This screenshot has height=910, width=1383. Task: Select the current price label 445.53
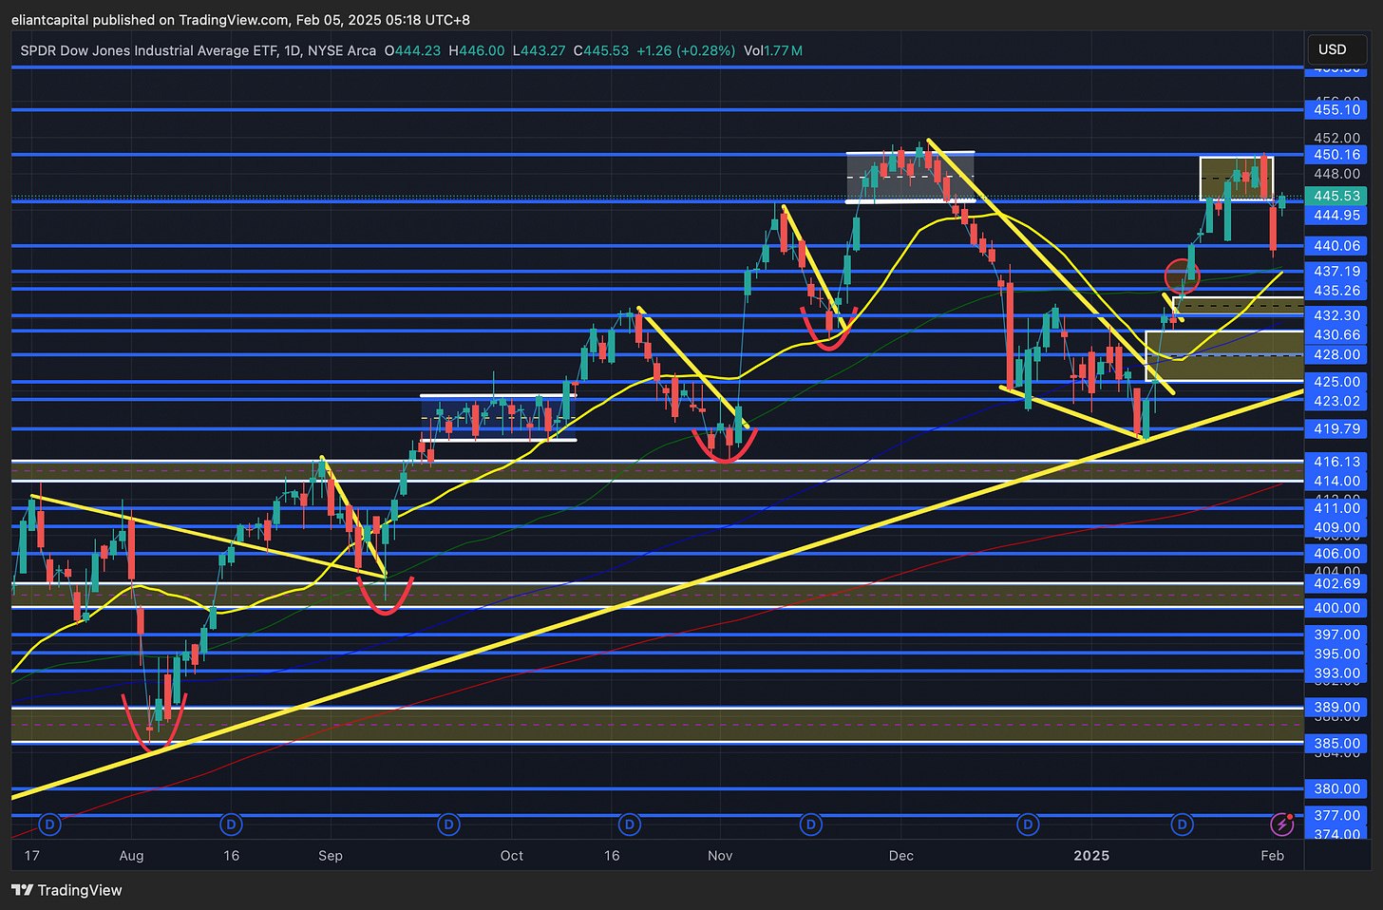coord(1336,196)
